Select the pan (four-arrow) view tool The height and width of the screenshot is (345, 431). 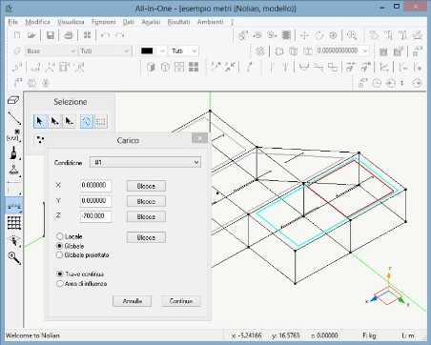click(x=304, y=35)
